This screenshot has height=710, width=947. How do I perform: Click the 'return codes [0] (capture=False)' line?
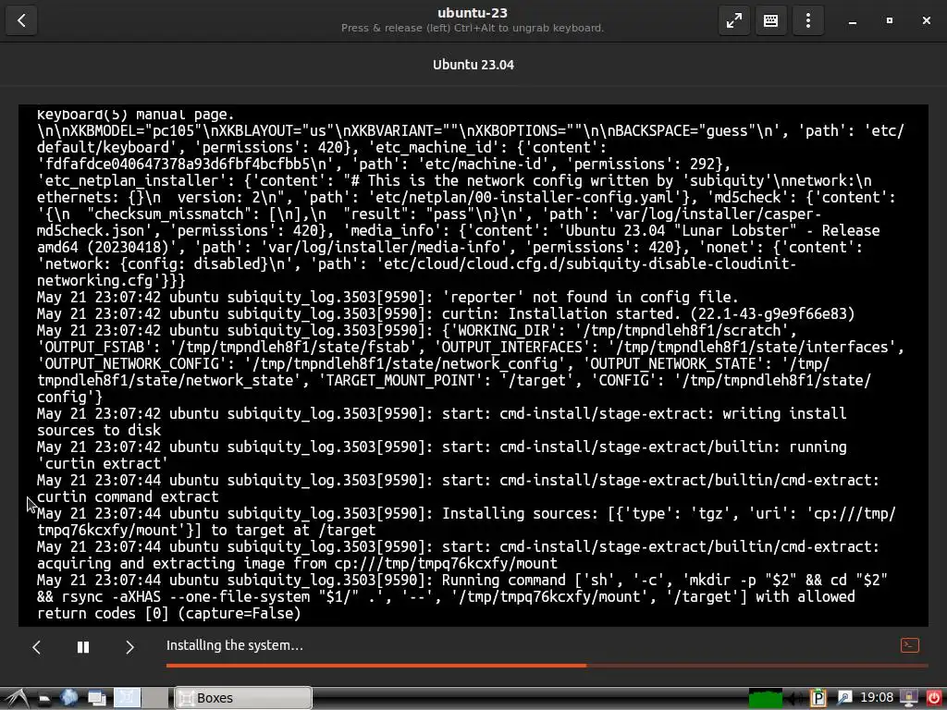(x=168, y=614)
